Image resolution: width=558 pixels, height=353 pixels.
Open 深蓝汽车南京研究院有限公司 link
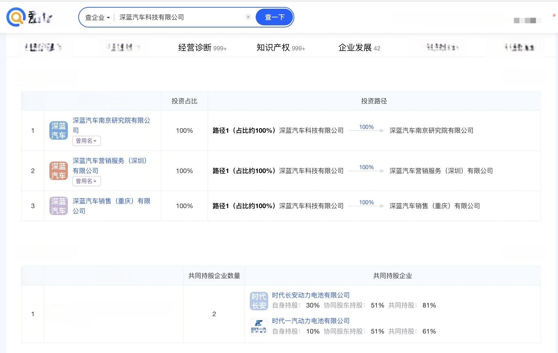coord(111,125)
